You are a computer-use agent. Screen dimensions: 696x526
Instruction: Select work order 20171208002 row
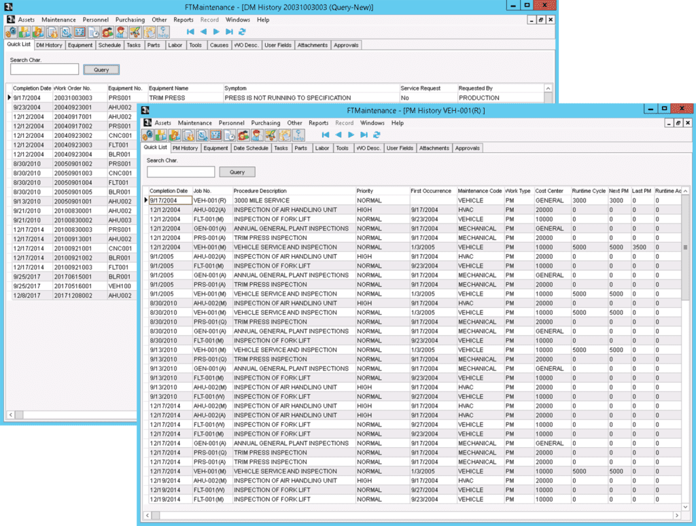(x=73, y=296)
